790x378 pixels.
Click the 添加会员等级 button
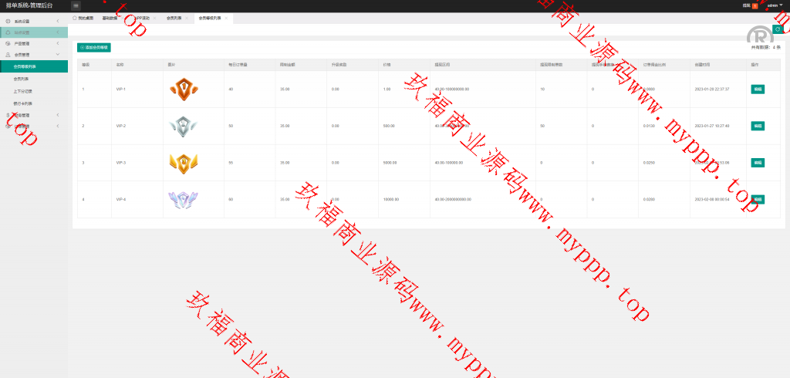pos(94,47)
